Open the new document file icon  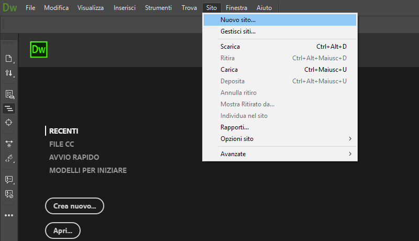(9, 59)
